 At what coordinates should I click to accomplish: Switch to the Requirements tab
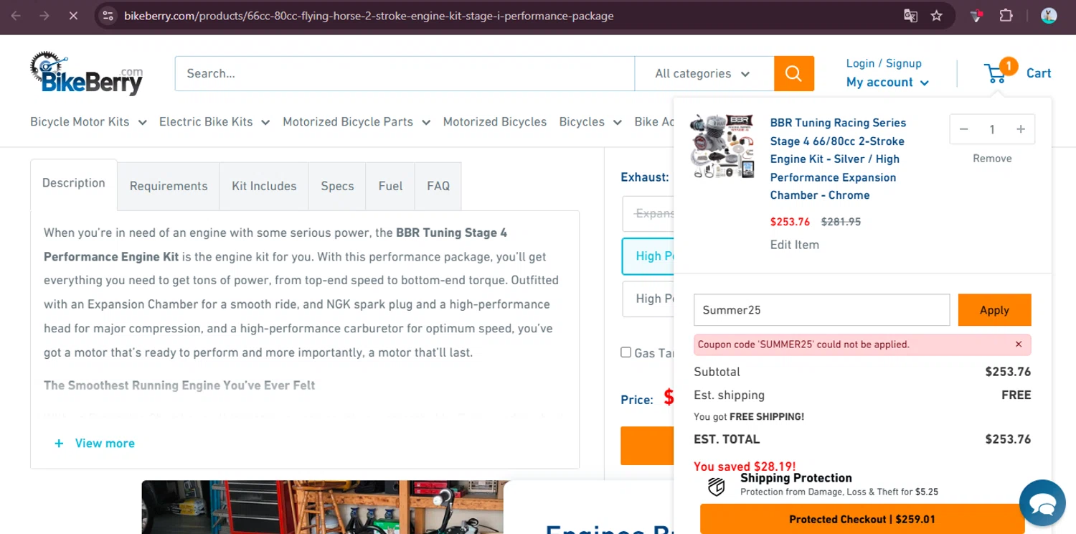169,186
